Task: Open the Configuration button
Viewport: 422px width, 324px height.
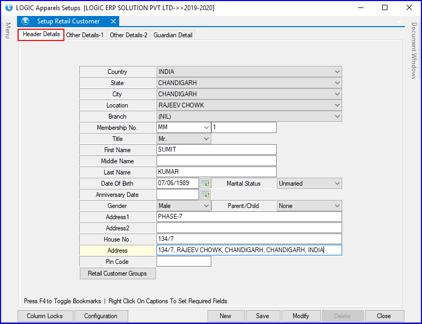Action: click(101, 316)
